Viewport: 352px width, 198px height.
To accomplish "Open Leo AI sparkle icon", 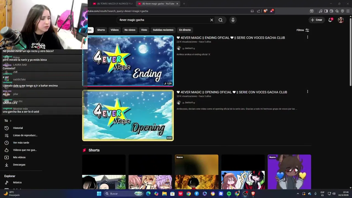I will (x=337, y=11).
